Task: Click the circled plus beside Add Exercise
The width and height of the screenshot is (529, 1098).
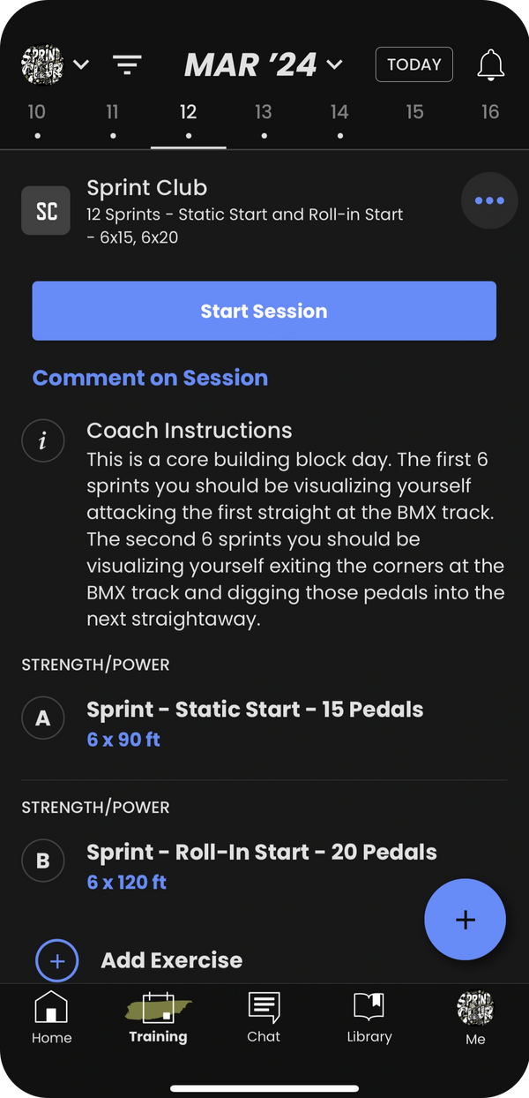Action: coord(57,960)
